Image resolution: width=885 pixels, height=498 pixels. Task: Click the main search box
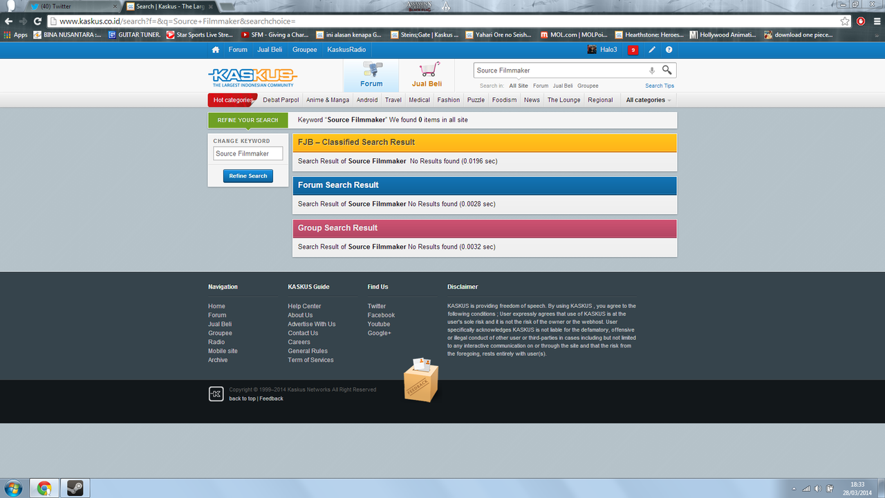(x=560, y=70)
